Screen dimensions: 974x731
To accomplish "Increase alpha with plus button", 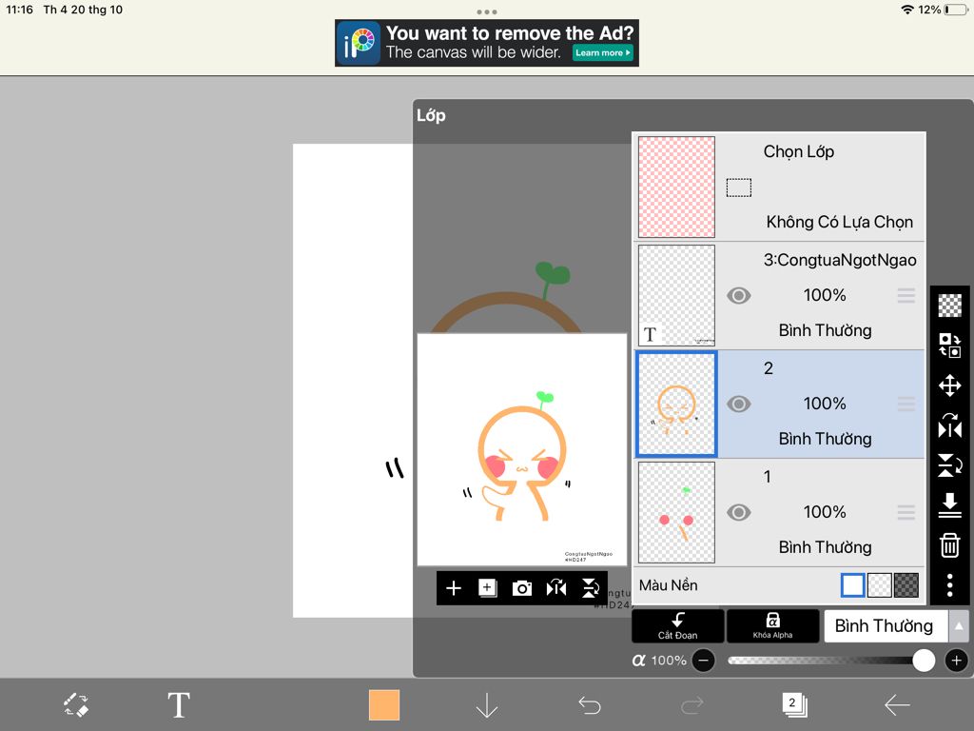I will coord(957,661).
